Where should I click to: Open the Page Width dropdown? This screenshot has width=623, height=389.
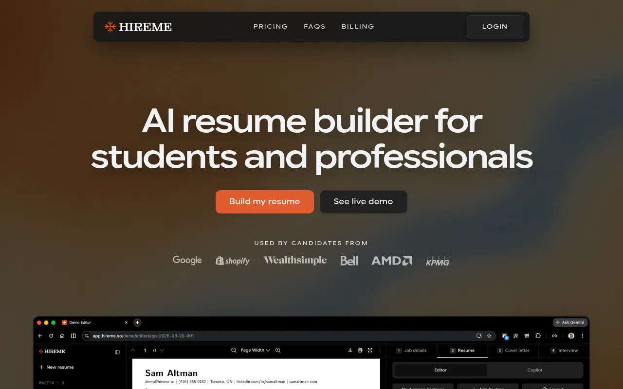256,350
